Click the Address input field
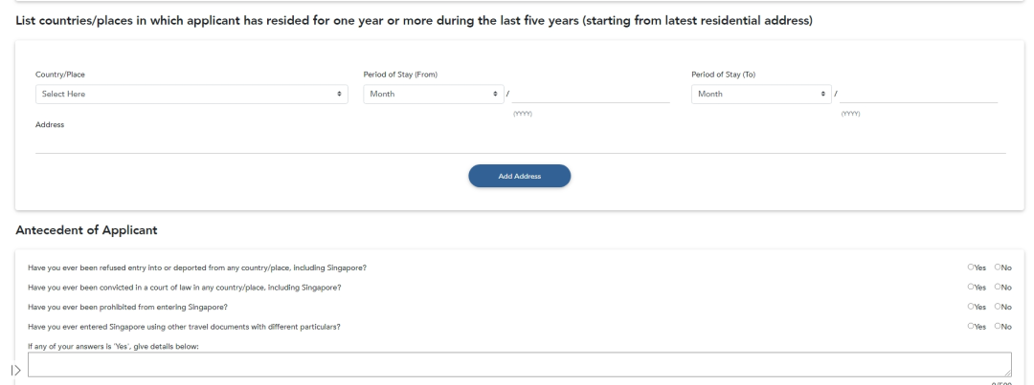The height and width of the screenshot is (385, 1034). coord(520,143)
